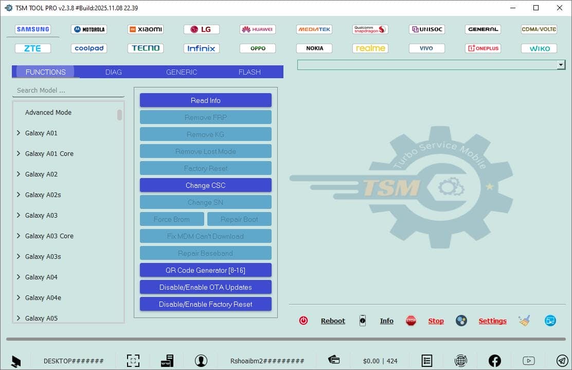Open the Facebook icon in the status bar
This screenshot has width=572, height=370.
tap(494, 361)
